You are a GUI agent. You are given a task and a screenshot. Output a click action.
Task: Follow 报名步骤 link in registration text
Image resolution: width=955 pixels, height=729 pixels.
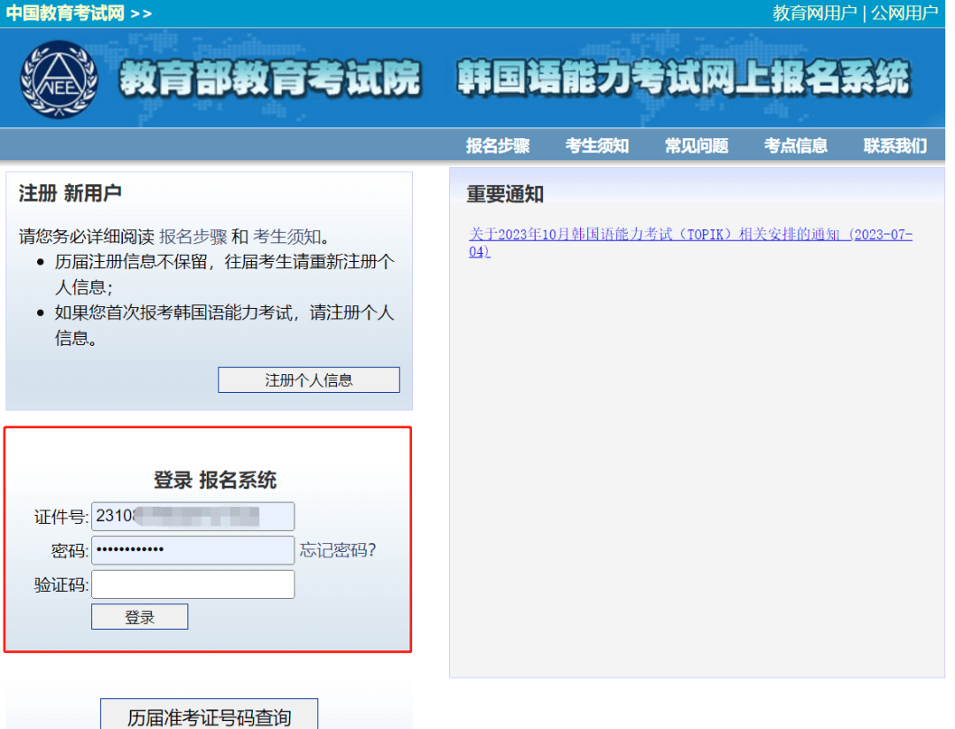193,236
